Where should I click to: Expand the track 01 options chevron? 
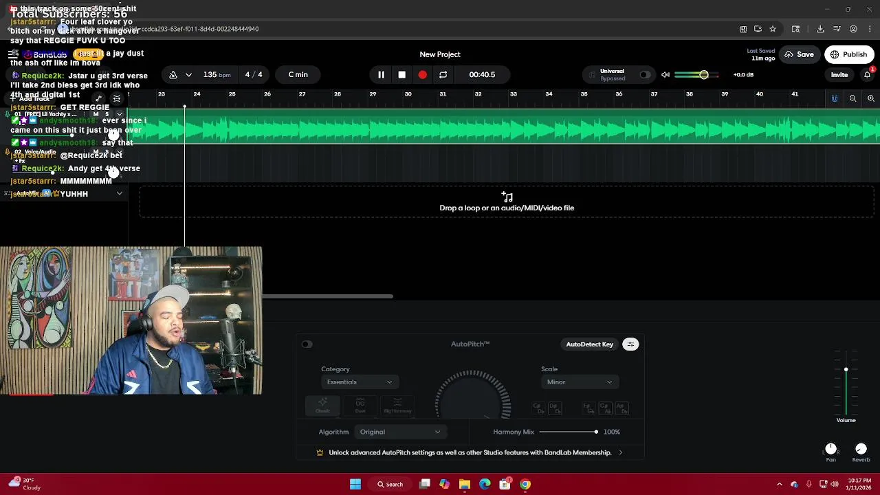coord(120,114)
